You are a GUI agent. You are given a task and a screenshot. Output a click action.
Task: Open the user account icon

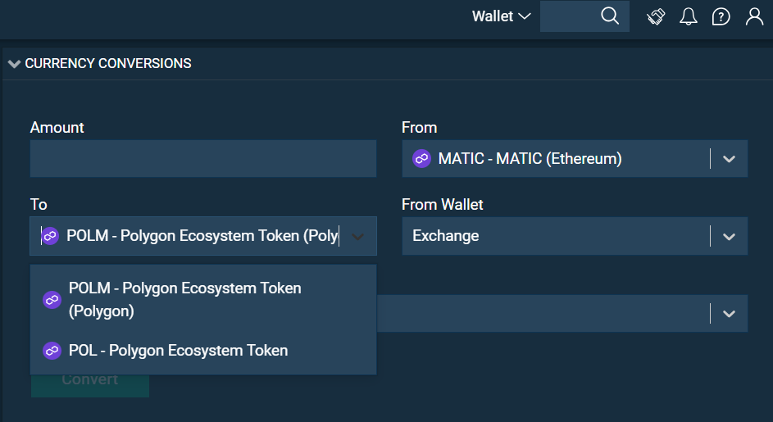[x=754, y=16]
